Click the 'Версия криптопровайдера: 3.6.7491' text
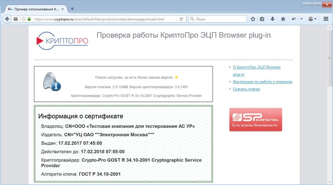Image resolution: width=333 pixels, height=185 pixels. coord(159,87)
